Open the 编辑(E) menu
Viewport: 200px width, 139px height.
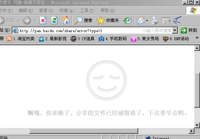pos(26,11)
